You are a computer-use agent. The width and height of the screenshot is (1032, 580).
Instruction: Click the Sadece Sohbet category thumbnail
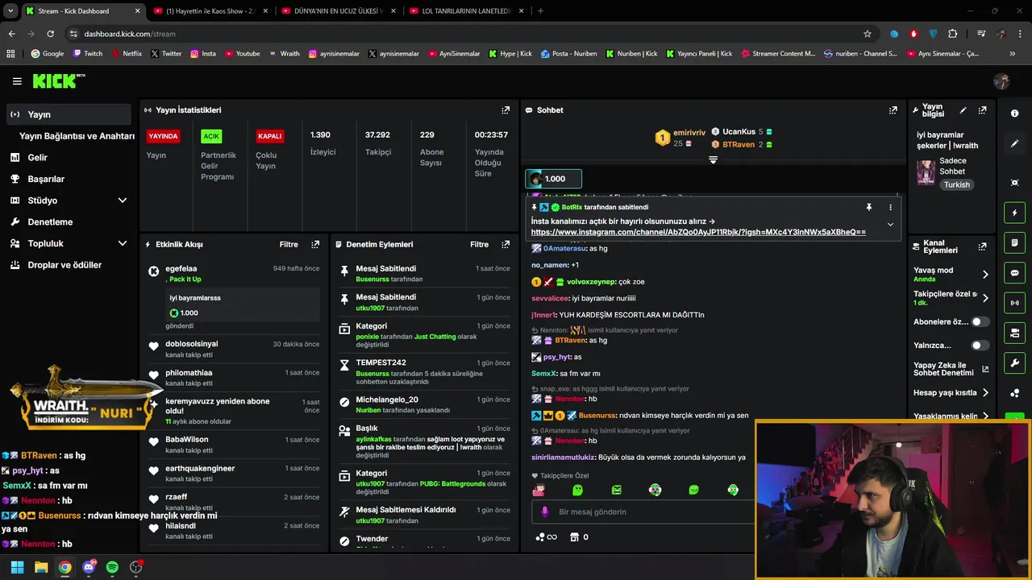pyautogui.click(x=926, y=172)
